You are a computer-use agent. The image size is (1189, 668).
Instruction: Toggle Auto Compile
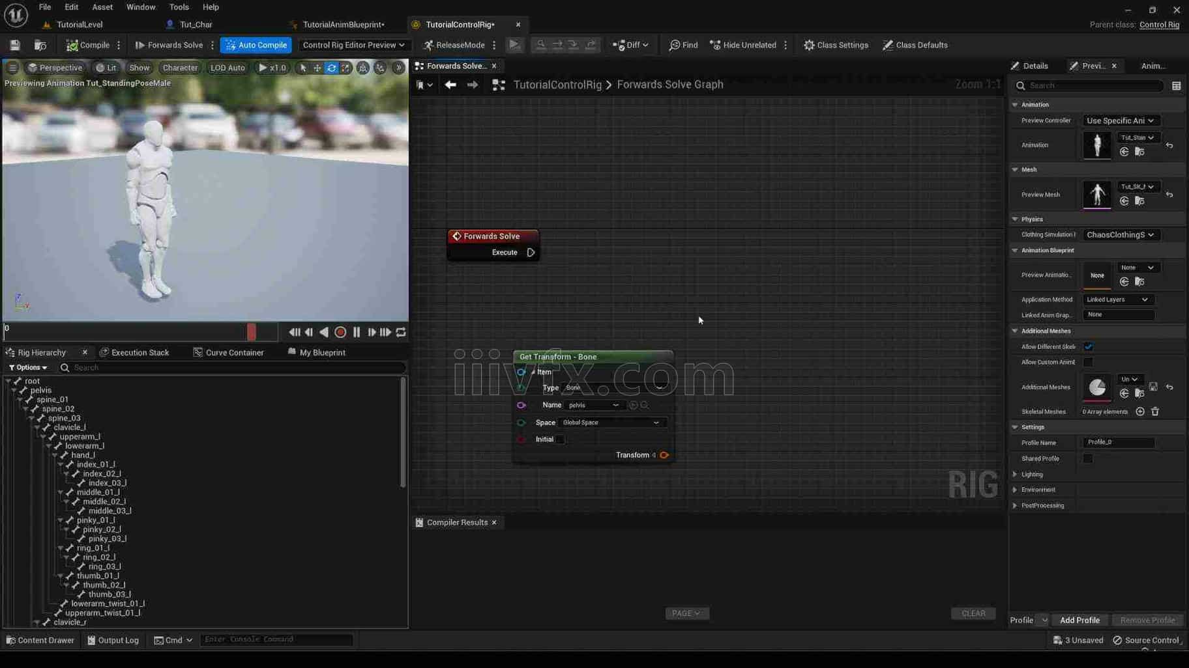tap(256, 45)
